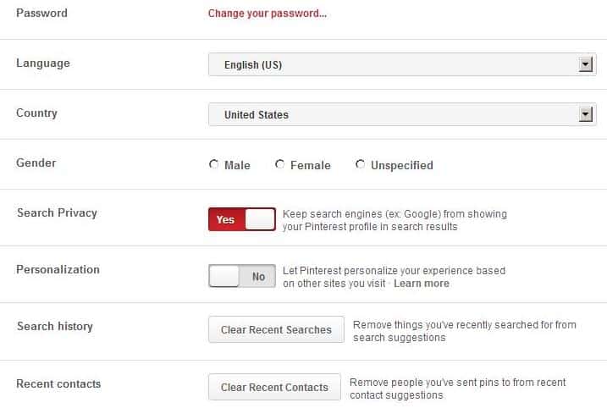Open the "Learn more" personalization link
Screen dimensions: 607x408
coord(422,284)
